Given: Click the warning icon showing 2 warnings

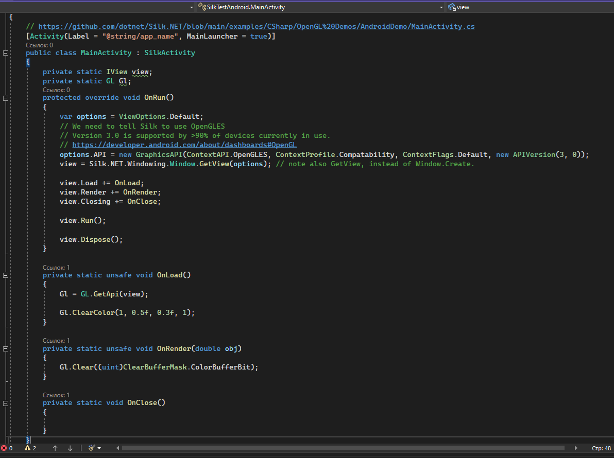Looking at the screenshot, I should coord(28,448).
